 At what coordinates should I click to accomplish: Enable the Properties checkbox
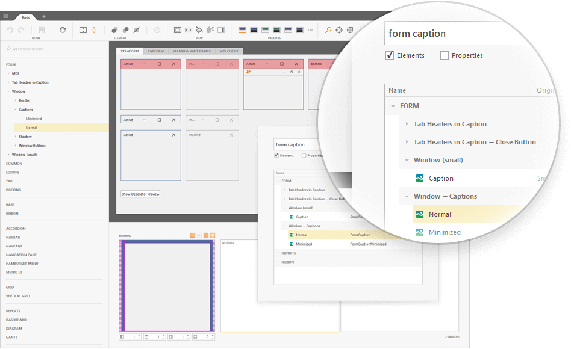pos(445,55)
